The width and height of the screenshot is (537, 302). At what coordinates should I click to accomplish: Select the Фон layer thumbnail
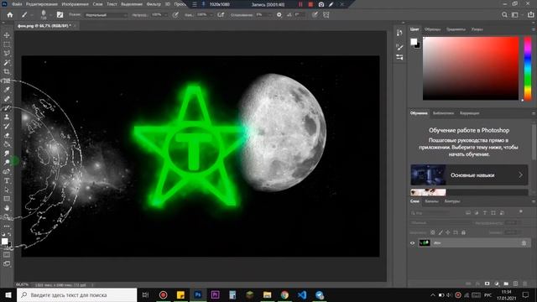(x=425, y=242)
